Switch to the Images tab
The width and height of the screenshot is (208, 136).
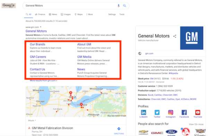66,14
